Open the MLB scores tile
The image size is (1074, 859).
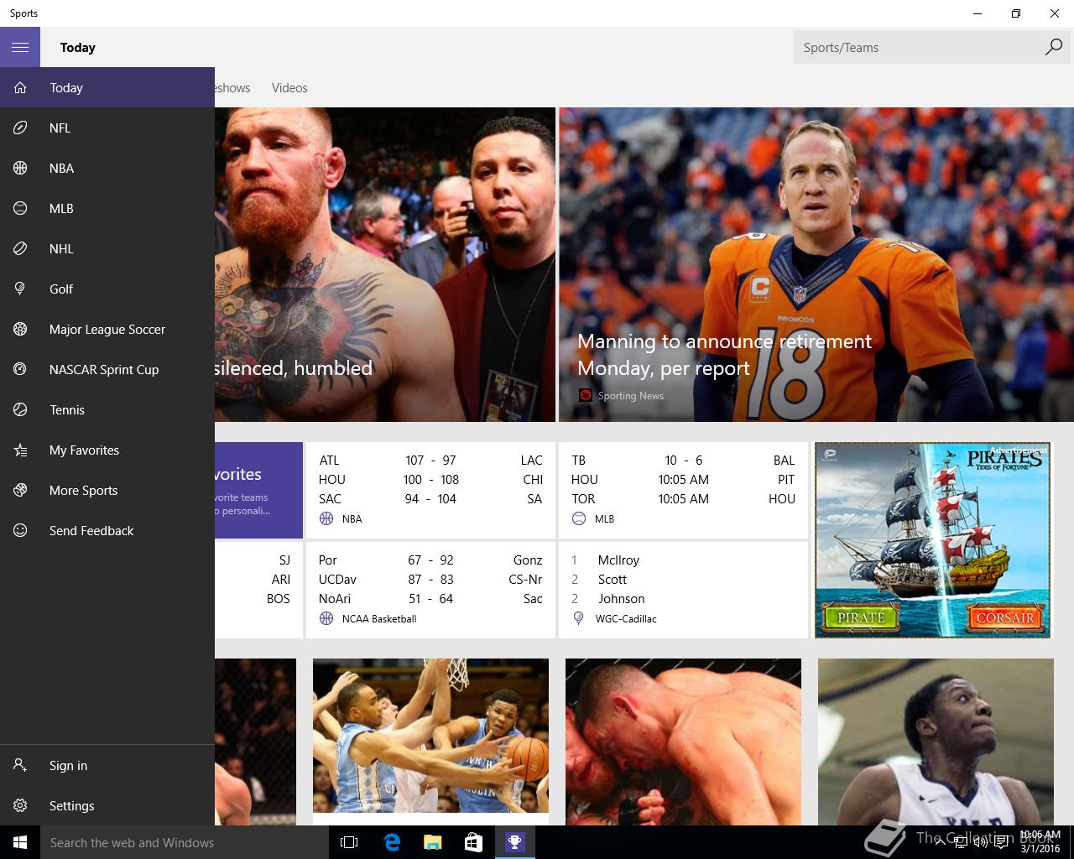[683, 490]
